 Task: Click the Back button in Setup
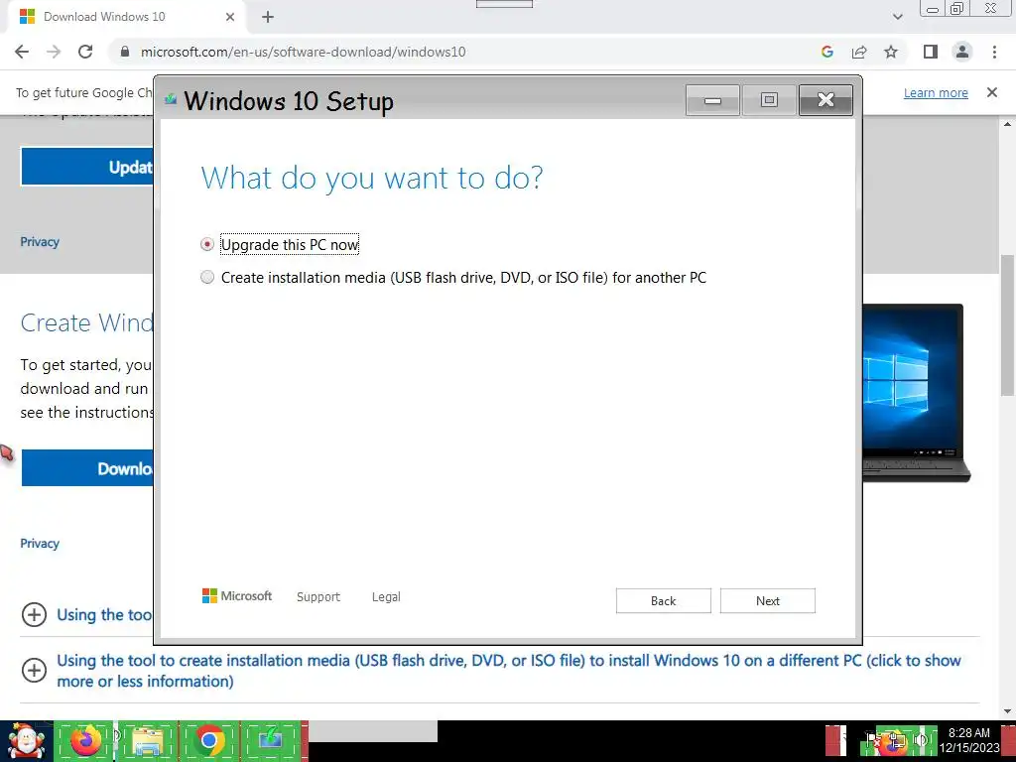tap(663, 600)
